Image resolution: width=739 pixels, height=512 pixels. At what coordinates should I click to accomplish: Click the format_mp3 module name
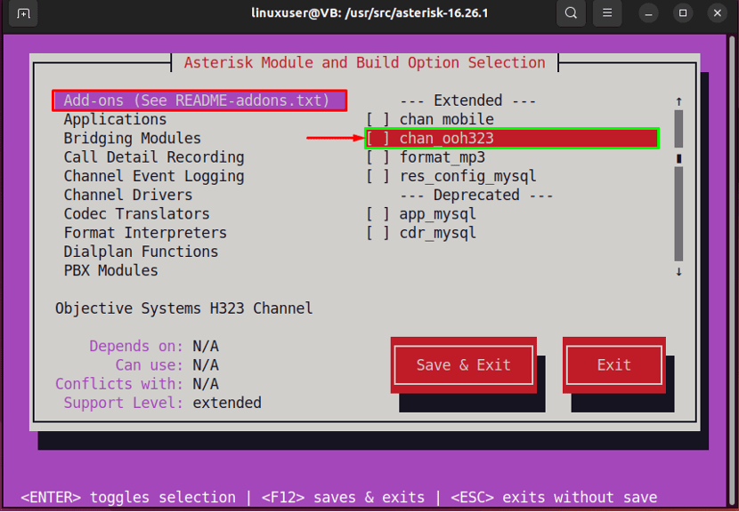443,157
